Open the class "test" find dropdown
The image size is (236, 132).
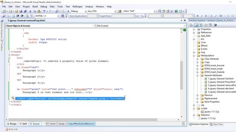click(155, 11)
